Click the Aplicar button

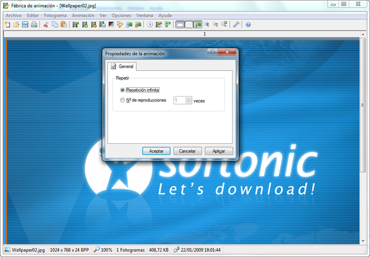coord(219,151)
